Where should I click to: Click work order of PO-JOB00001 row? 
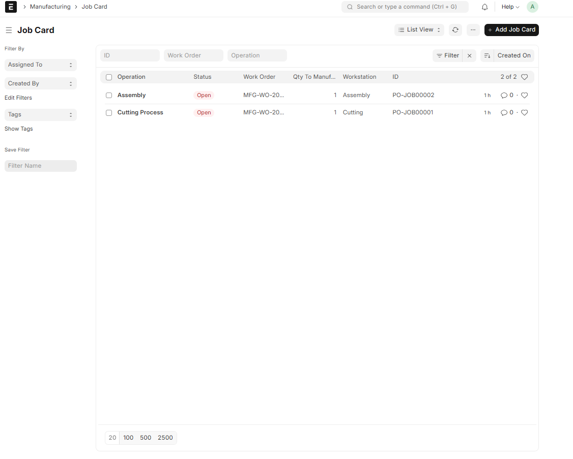(x=264, y=112)
